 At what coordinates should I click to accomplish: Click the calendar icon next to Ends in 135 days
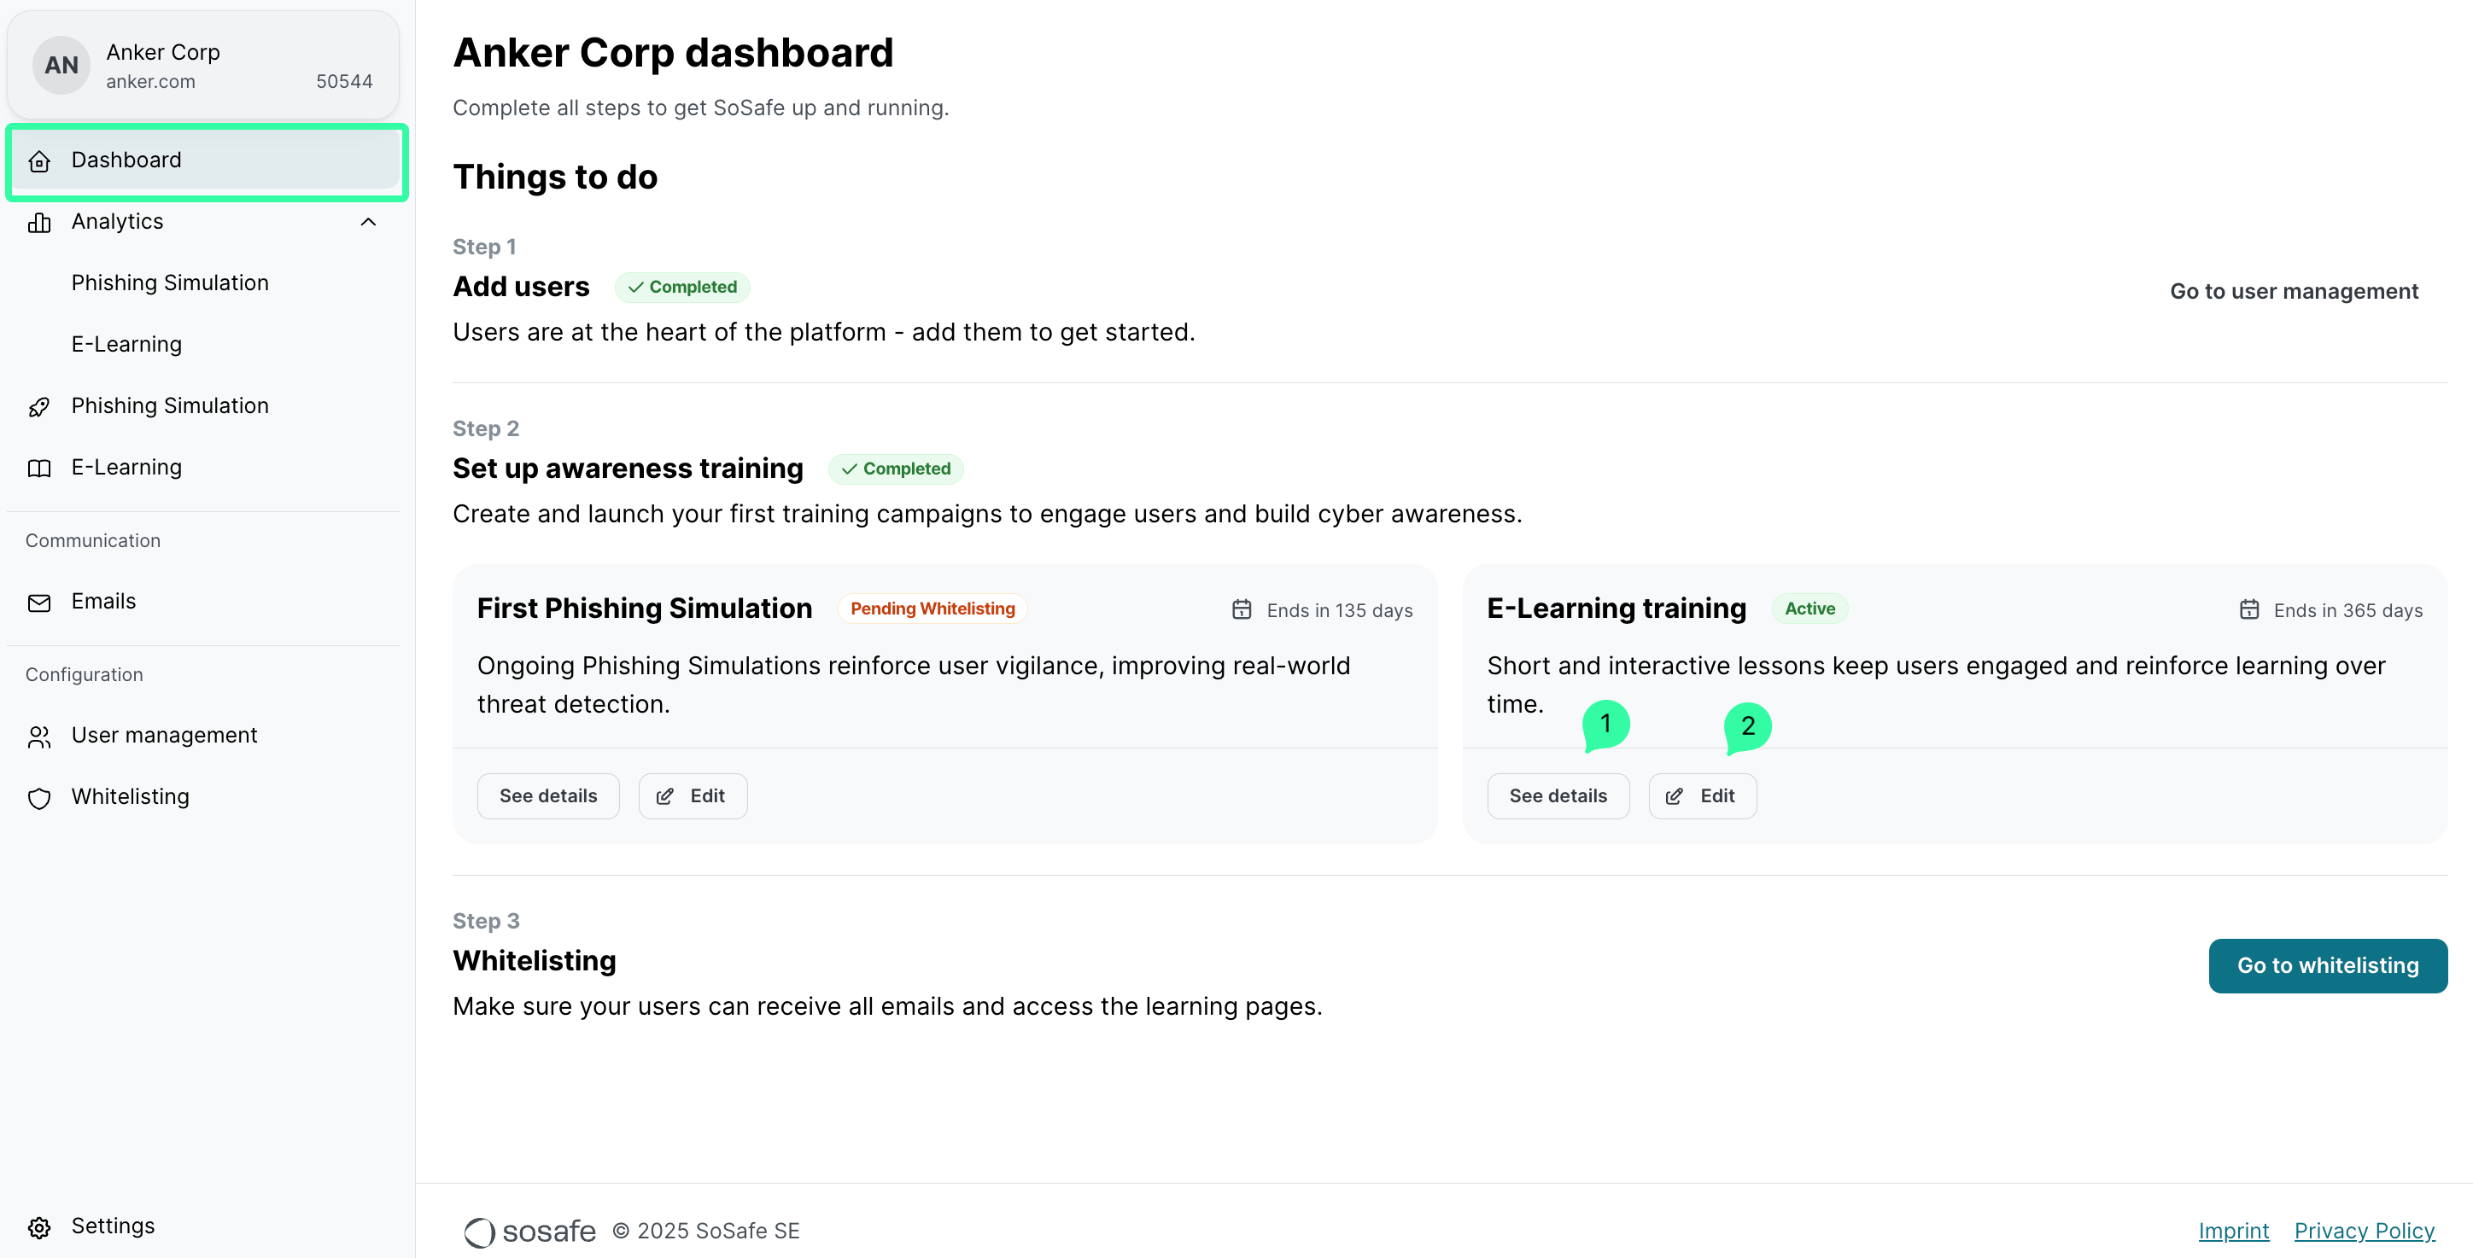[1242, 609]
